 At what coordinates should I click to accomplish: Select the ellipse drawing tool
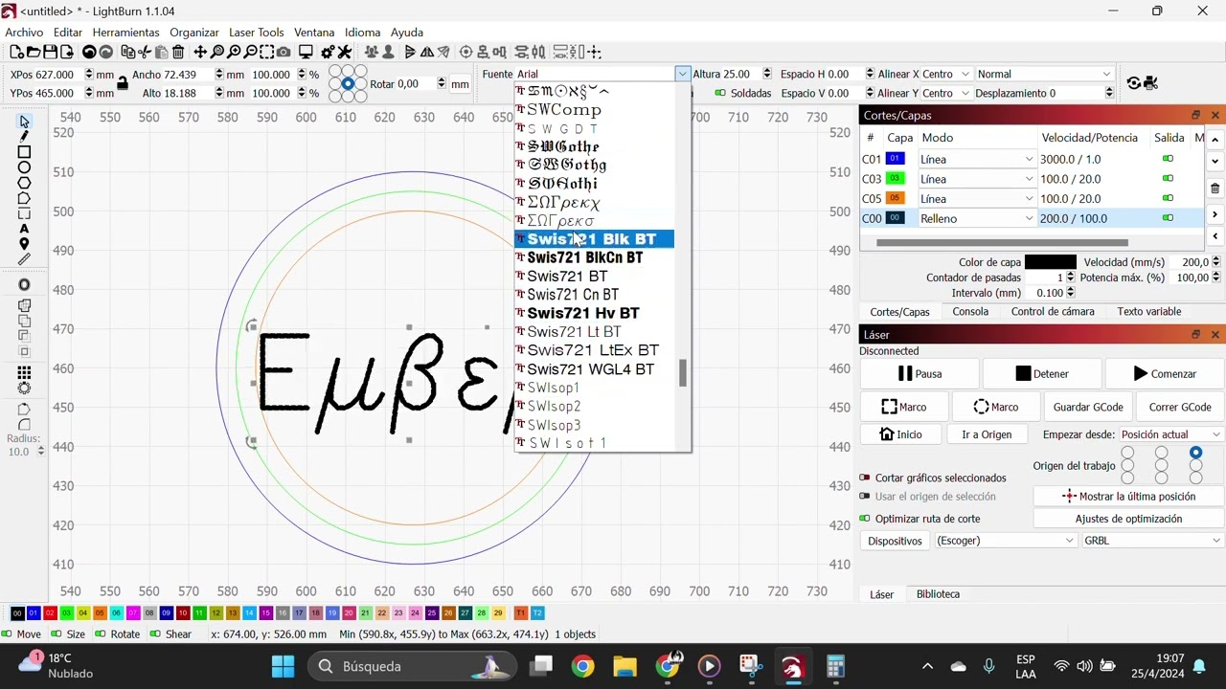click(24, 167)
